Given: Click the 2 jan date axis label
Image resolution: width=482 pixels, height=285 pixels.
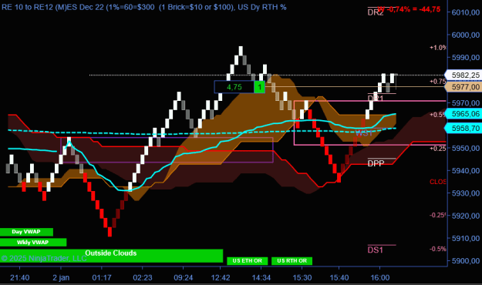Looking at the screenshot, I should click(x=61, y=277).
